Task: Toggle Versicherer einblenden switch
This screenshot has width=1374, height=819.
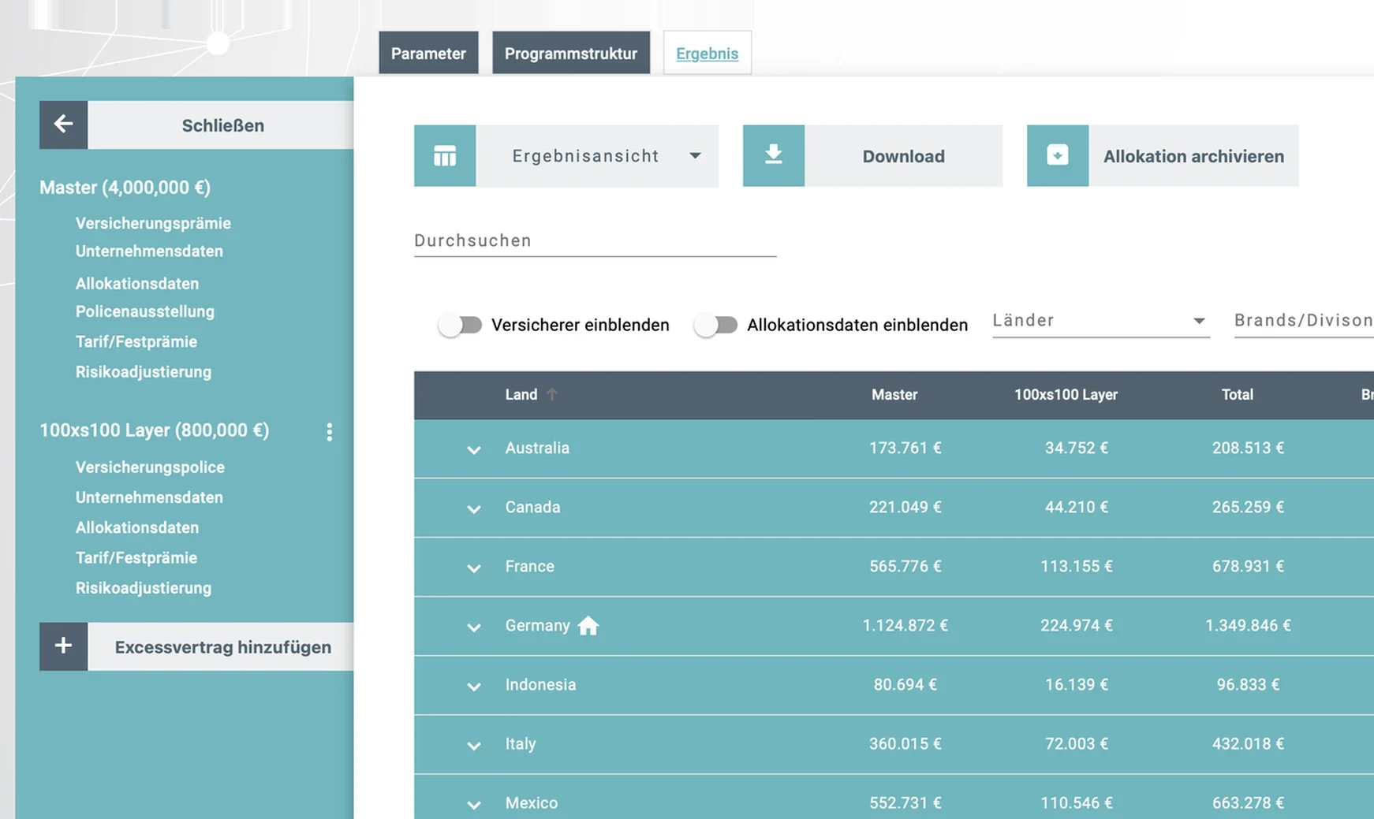Action: pos(460,325)
